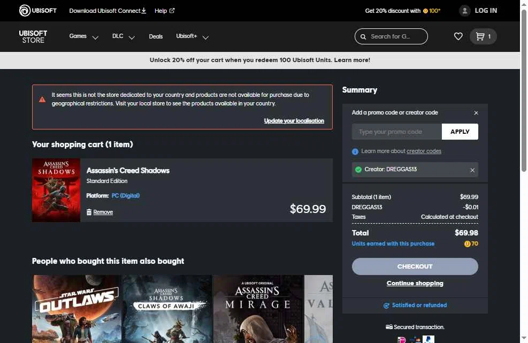Image resolution: width=528 pixels, height=343 pixels.
Task: Open the Ubisoft Store logo home link
Action: [33, 36]
